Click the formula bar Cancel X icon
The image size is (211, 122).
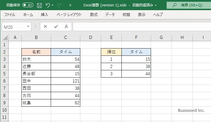[x=46, y=26]
